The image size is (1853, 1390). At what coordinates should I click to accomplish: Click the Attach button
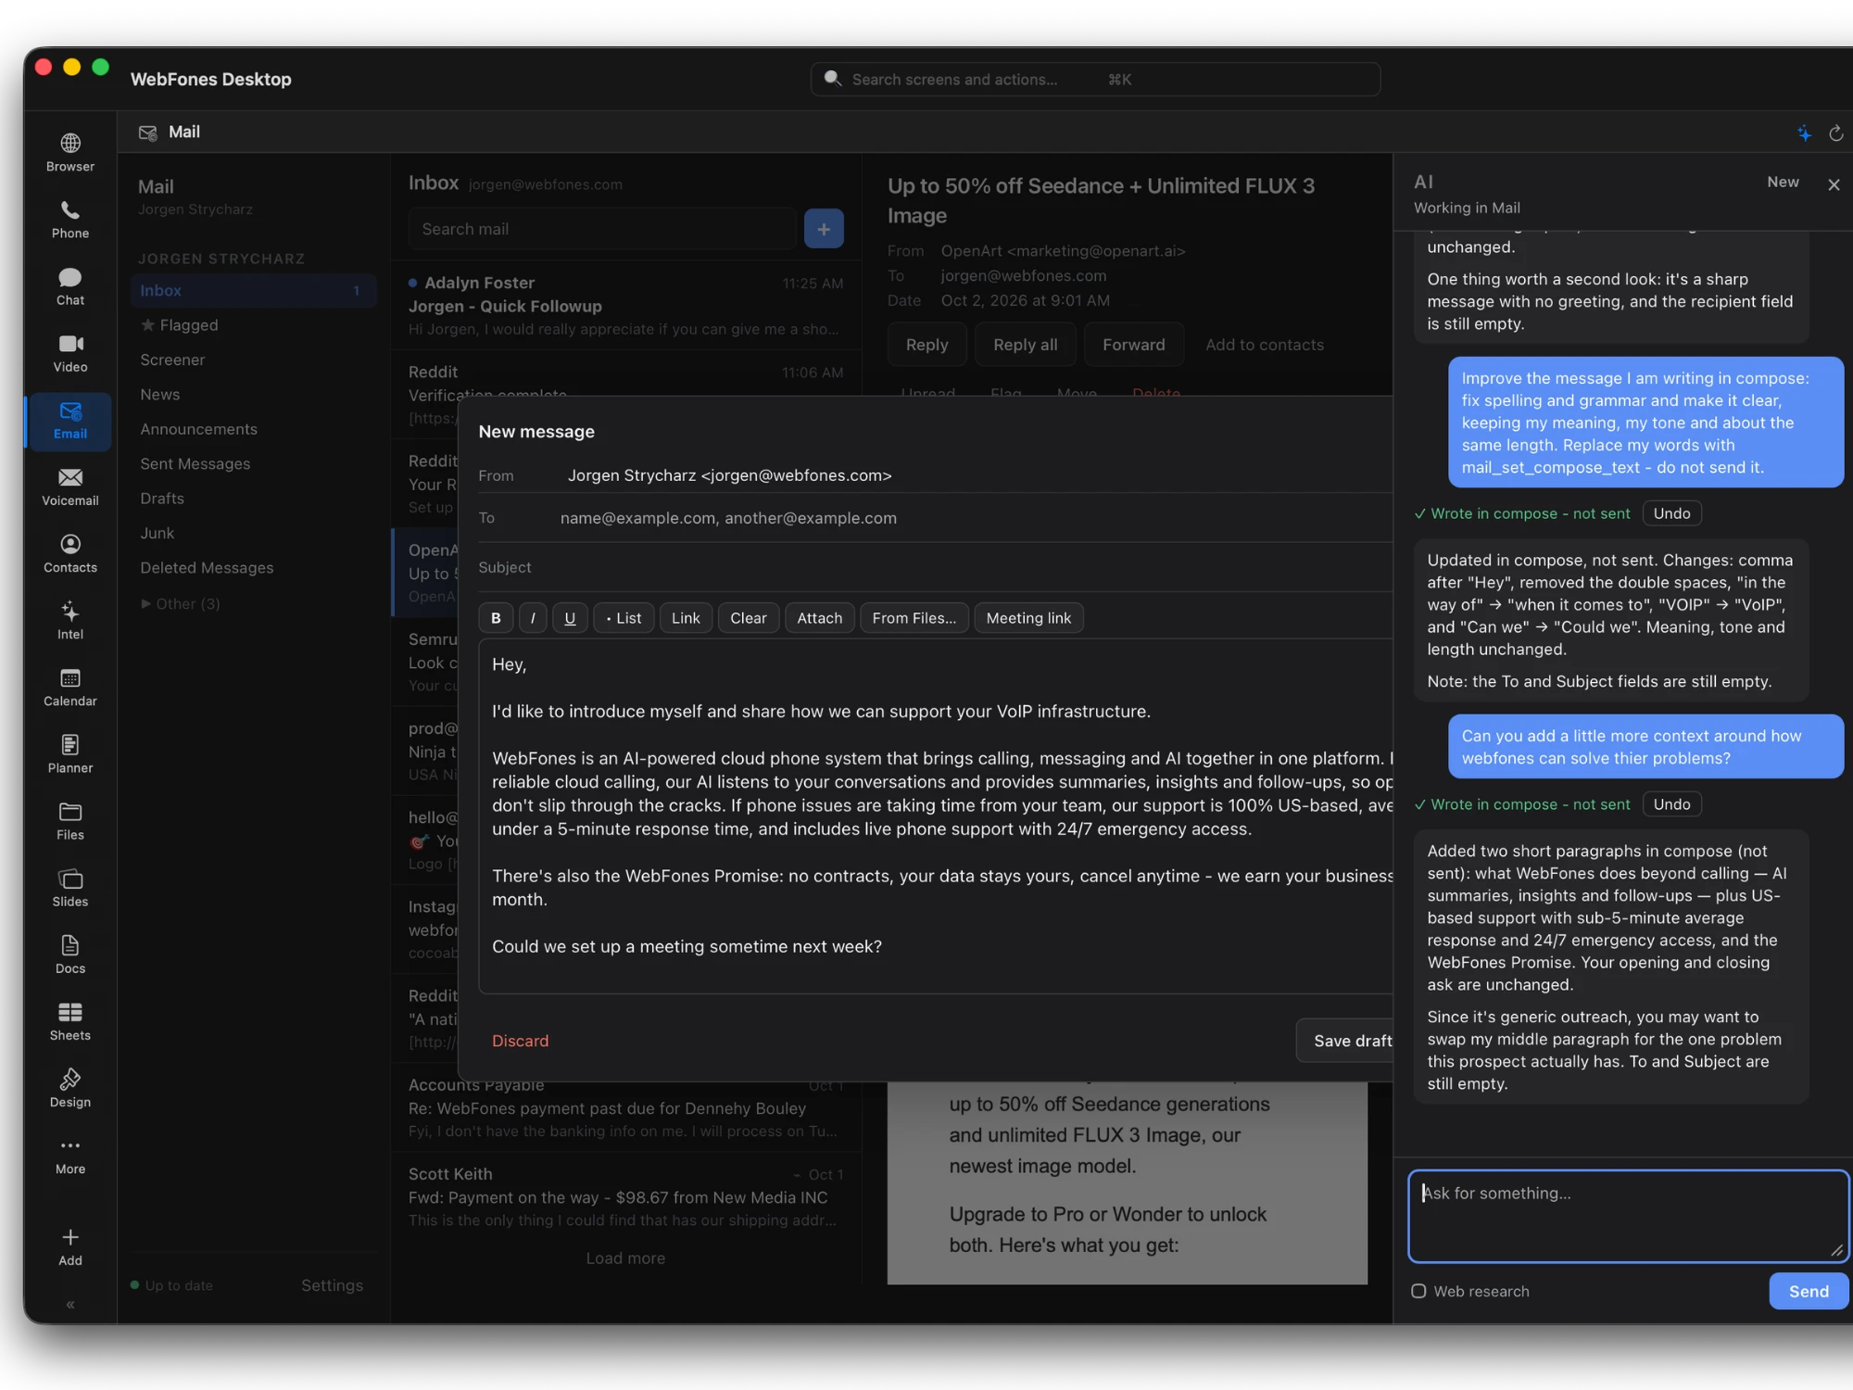820,618
